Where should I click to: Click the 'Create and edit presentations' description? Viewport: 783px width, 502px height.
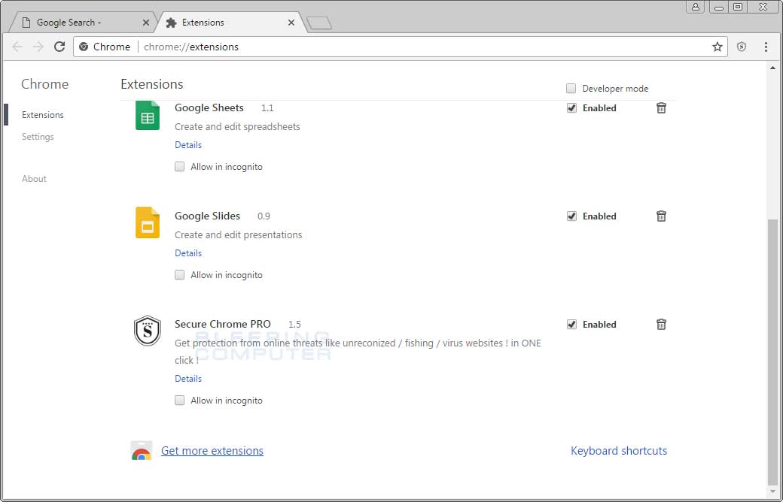[x=238, y=234]
